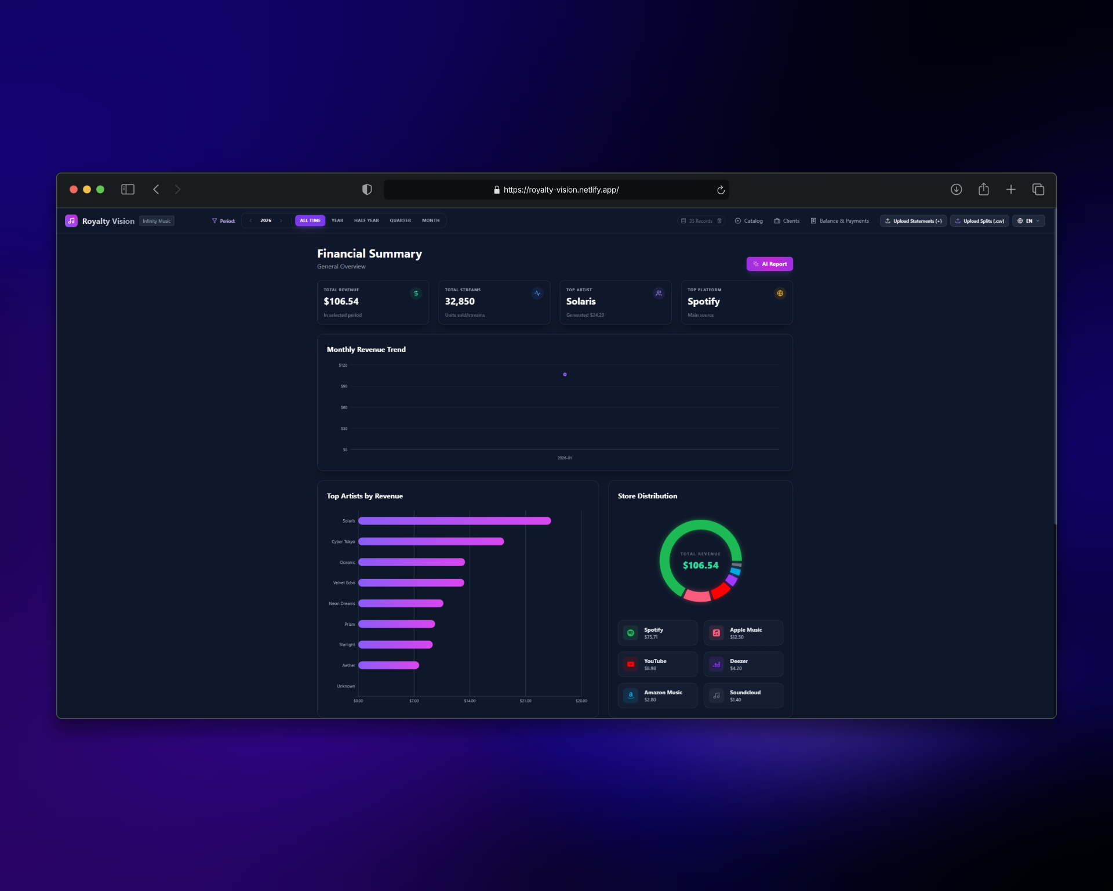Click the trash icon beside 35 Records
This screenshot has width=1113, height=891.
click(x=719, y=220)
